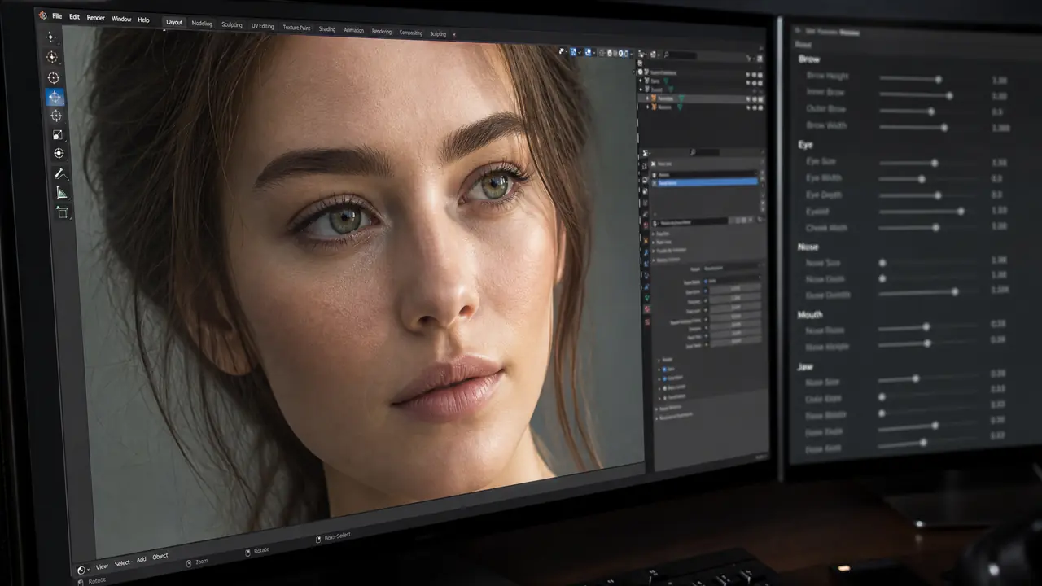
Task: Click the Eye Width slider handle
Action: 922,179
